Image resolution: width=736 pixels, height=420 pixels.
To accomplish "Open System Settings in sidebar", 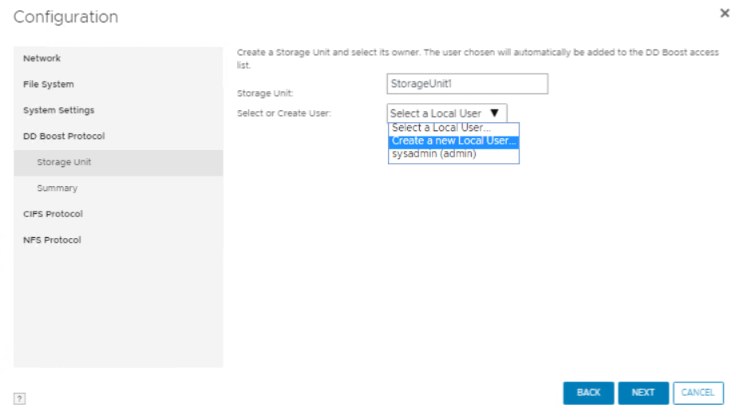I will (58, 110).
